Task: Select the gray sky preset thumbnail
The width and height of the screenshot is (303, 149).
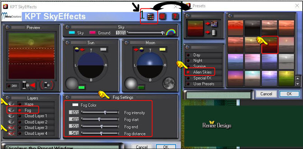Action: 286,62
